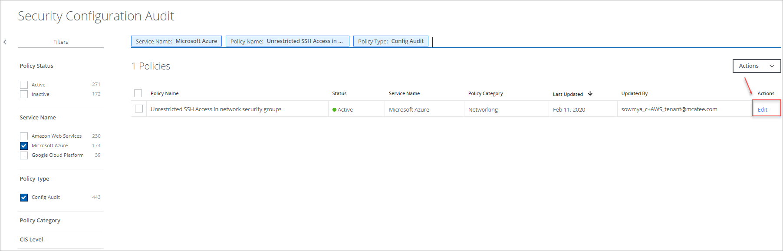Toggle the select-all policies header checkbox
The width and height of the screenshot is (783, 251).
point(138,93)
